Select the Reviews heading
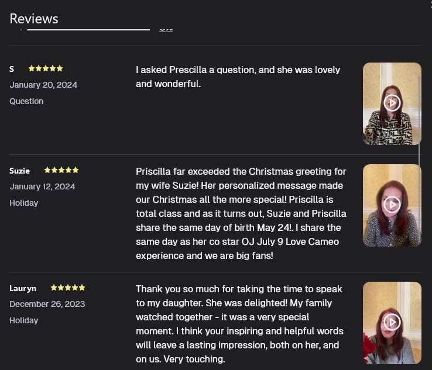The width and height of the screenshot is (432, 370). [x=34, y=19]
